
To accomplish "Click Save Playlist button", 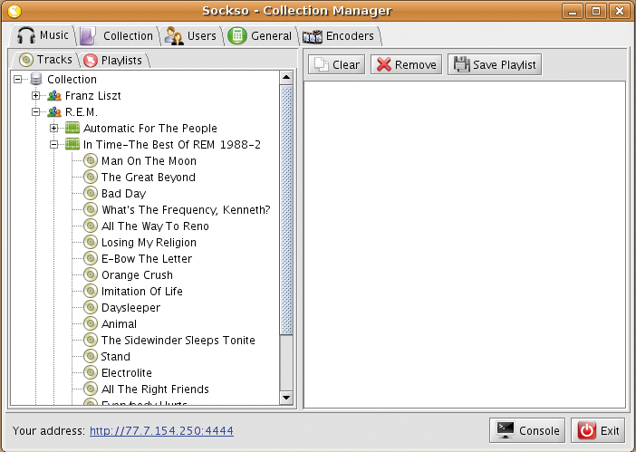I will click(495, 64).
